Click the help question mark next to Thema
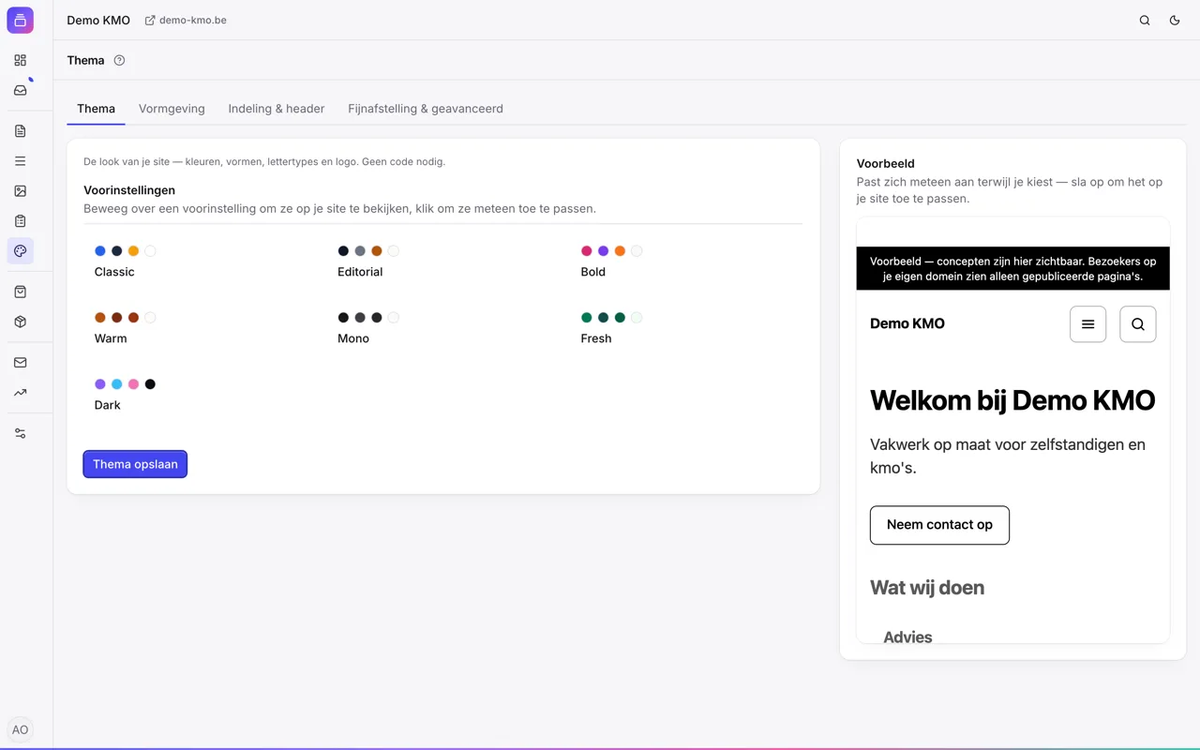This screenshot has width=1200, height=750. point(119,60)
